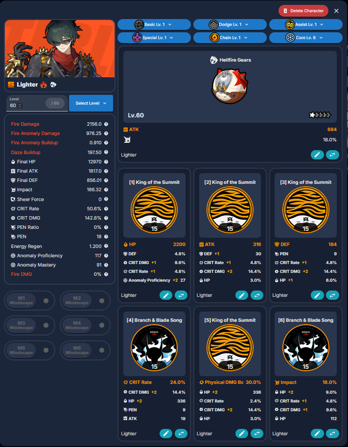Click the disc [4] Branch & Blade Song image
348x447 pixels.
click(x=154, y=348)
